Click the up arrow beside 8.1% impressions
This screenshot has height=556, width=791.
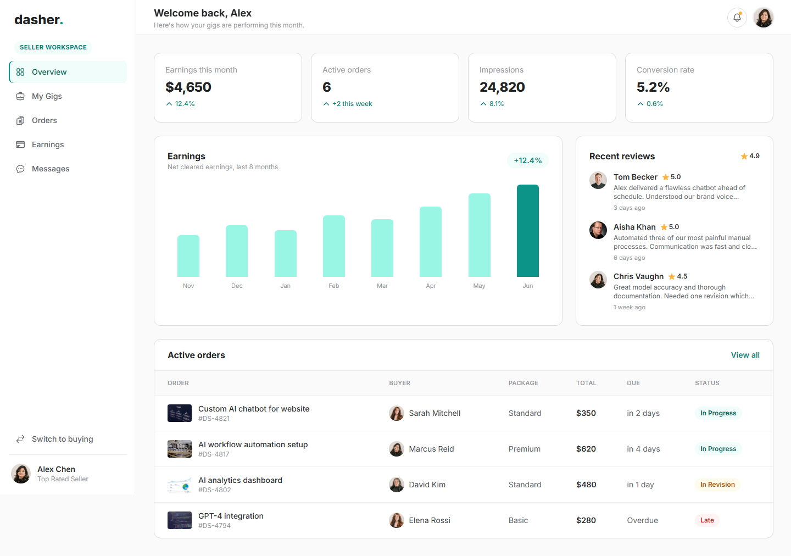[x=483, y=104]
